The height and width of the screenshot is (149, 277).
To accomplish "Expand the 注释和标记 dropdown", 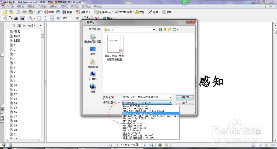I will coord(113,12).
